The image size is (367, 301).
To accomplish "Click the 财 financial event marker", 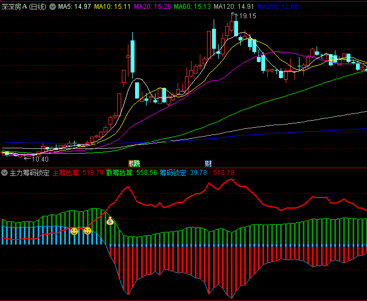I will (x=208, y=163).
